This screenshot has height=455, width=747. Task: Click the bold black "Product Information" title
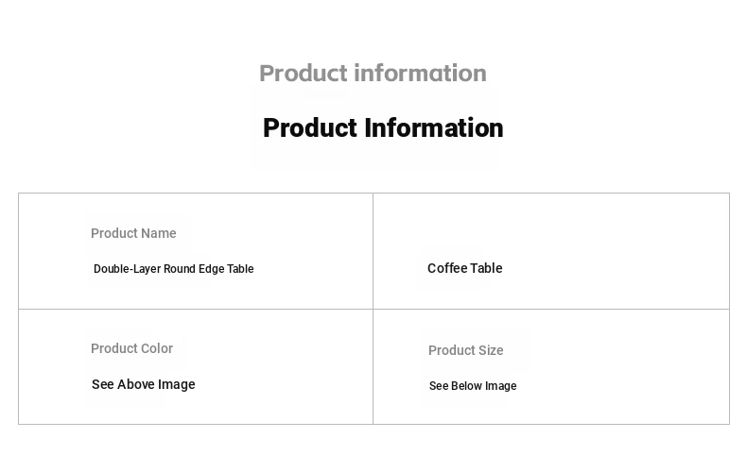pyautogui.click(x=383, y=127)
